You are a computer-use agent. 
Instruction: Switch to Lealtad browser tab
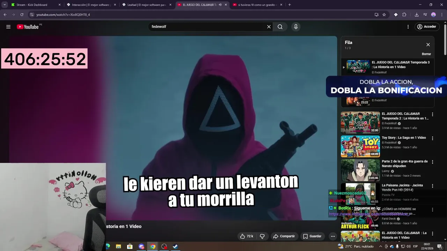[146, 5]
